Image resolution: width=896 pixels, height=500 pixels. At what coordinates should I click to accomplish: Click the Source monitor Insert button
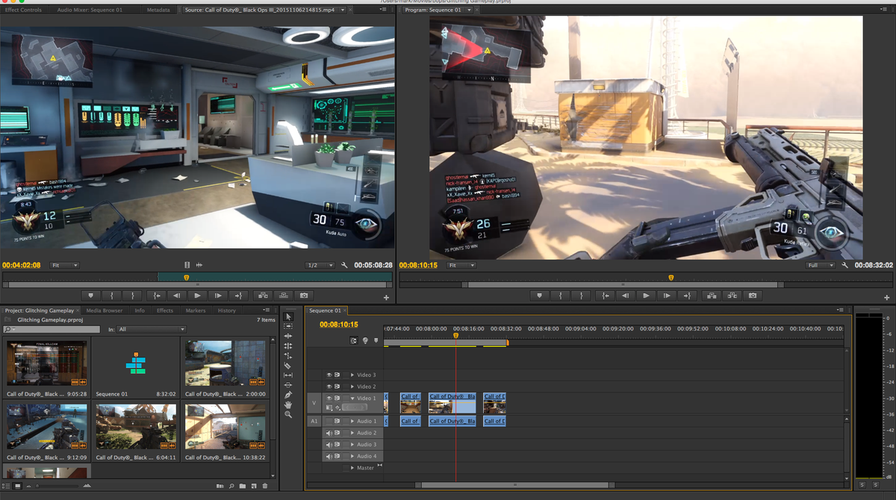pos(261,296)
